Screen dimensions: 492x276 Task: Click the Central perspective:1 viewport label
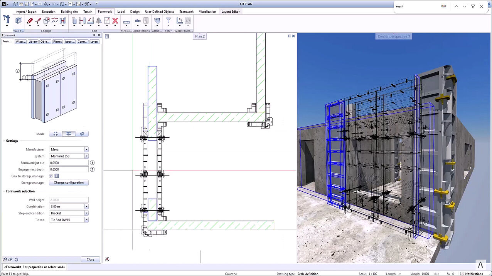tap(394, 36)
